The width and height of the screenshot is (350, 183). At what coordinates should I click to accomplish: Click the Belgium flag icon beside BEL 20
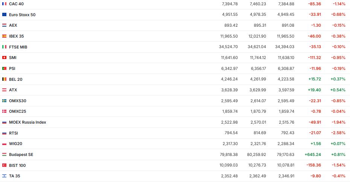pos(4,79)
